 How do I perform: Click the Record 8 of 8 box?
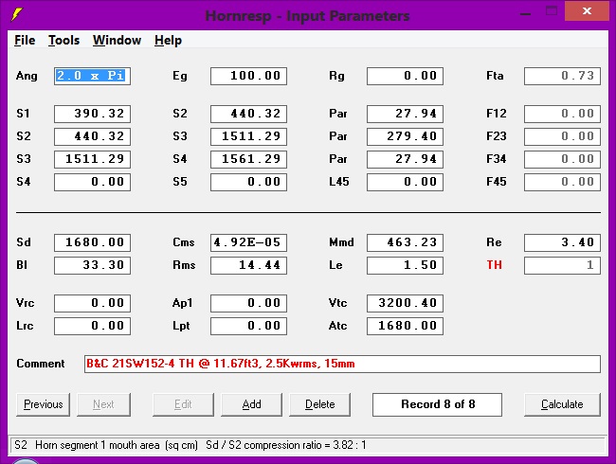point(437,404)
